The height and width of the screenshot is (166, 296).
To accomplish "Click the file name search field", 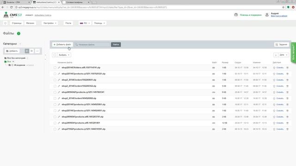I will (92, 45).
